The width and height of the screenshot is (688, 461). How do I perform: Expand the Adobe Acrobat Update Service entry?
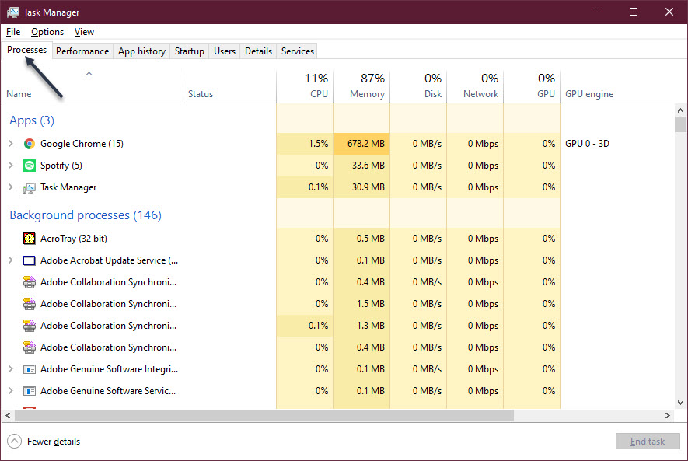point(11,260)
